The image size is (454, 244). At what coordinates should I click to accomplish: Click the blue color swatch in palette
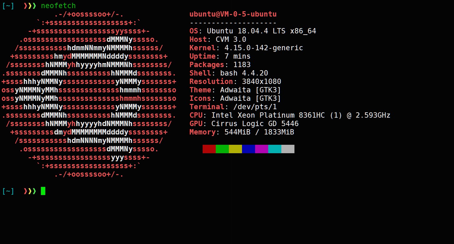pyautogui.click(x=249, y=149)
